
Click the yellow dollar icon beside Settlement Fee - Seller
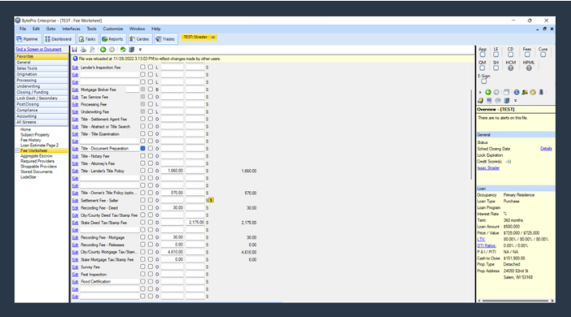click(x=211, y=200)
